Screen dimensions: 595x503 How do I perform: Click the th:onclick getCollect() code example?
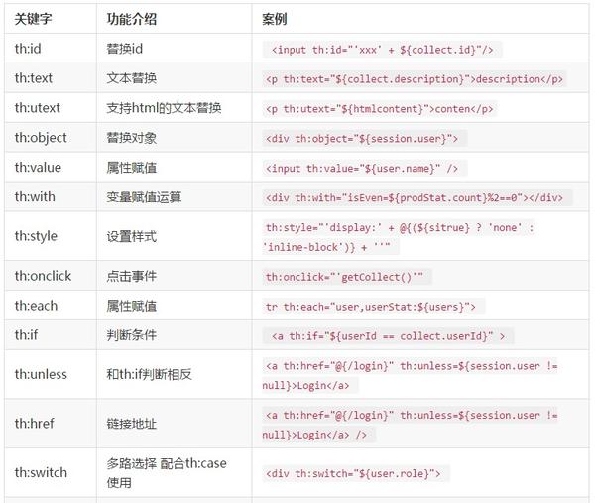click(347, 277)
